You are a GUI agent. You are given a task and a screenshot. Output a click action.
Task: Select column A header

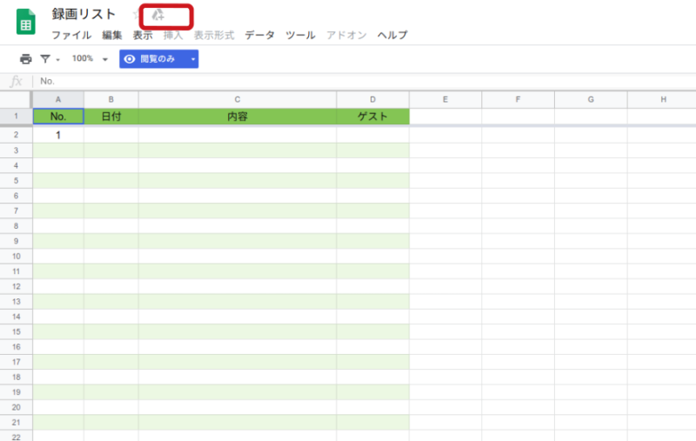click(x=58, y=99)
